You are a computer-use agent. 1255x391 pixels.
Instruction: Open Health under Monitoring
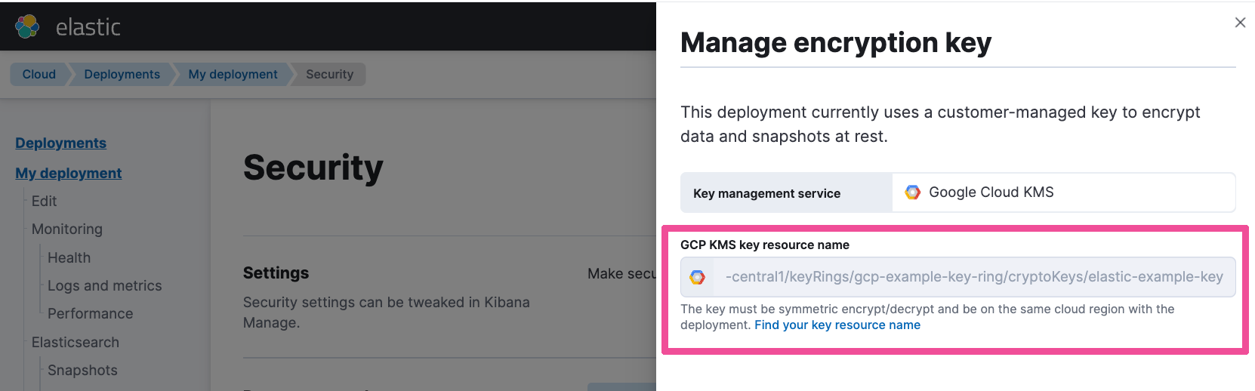[x=69, y=257]
